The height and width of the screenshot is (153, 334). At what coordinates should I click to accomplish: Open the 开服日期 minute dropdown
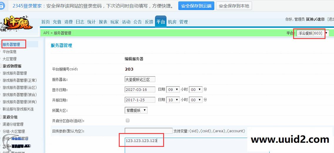click(196, 100)
